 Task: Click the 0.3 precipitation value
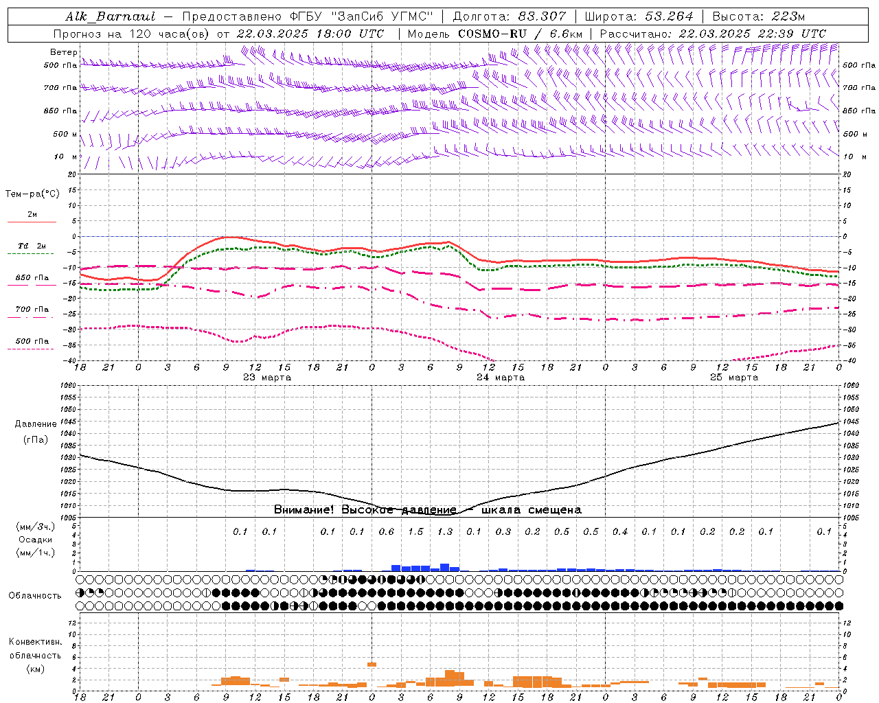click(503, 531)
